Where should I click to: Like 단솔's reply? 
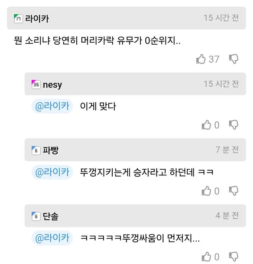coord(206,257)
